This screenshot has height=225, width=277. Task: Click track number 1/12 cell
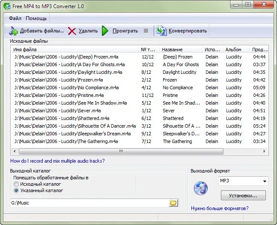[146, 111]
